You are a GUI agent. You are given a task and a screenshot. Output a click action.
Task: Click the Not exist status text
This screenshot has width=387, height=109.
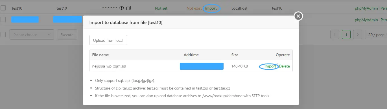[x=194, y=8]
